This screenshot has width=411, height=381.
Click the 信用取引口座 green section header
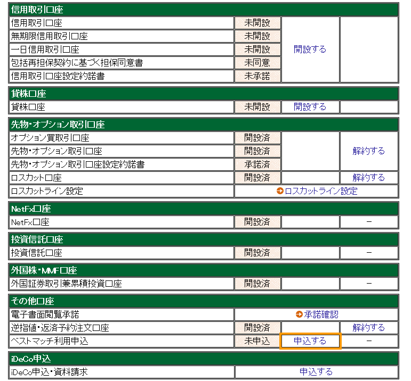[203, 10]
